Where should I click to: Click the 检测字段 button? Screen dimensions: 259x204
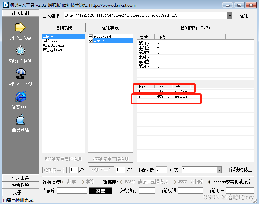pyautogui.click(x=110, y=28)
